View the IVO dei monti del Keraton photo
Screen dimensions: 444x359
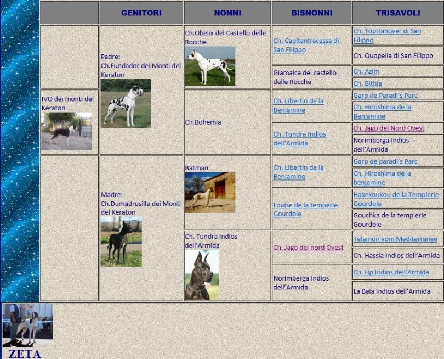point(66,131)
